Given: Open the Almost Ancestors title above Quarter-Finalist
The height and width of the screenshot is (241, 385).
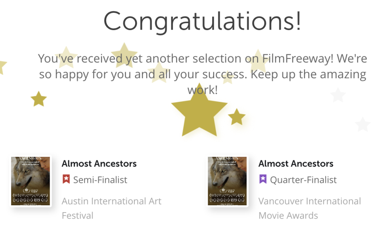Looking at the screenshot, I should click(x=296, y=164).
